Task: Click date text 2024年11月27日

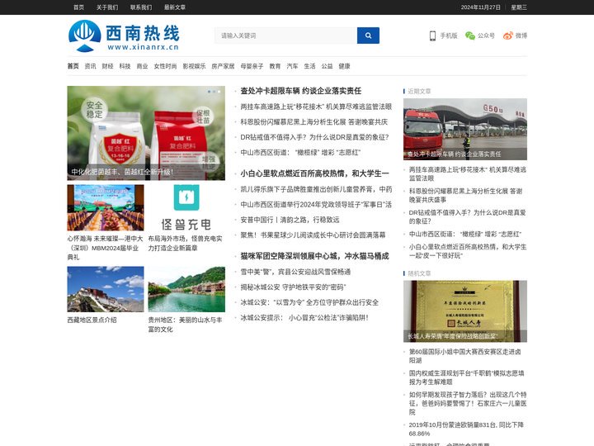Action: tap(480, 7)
